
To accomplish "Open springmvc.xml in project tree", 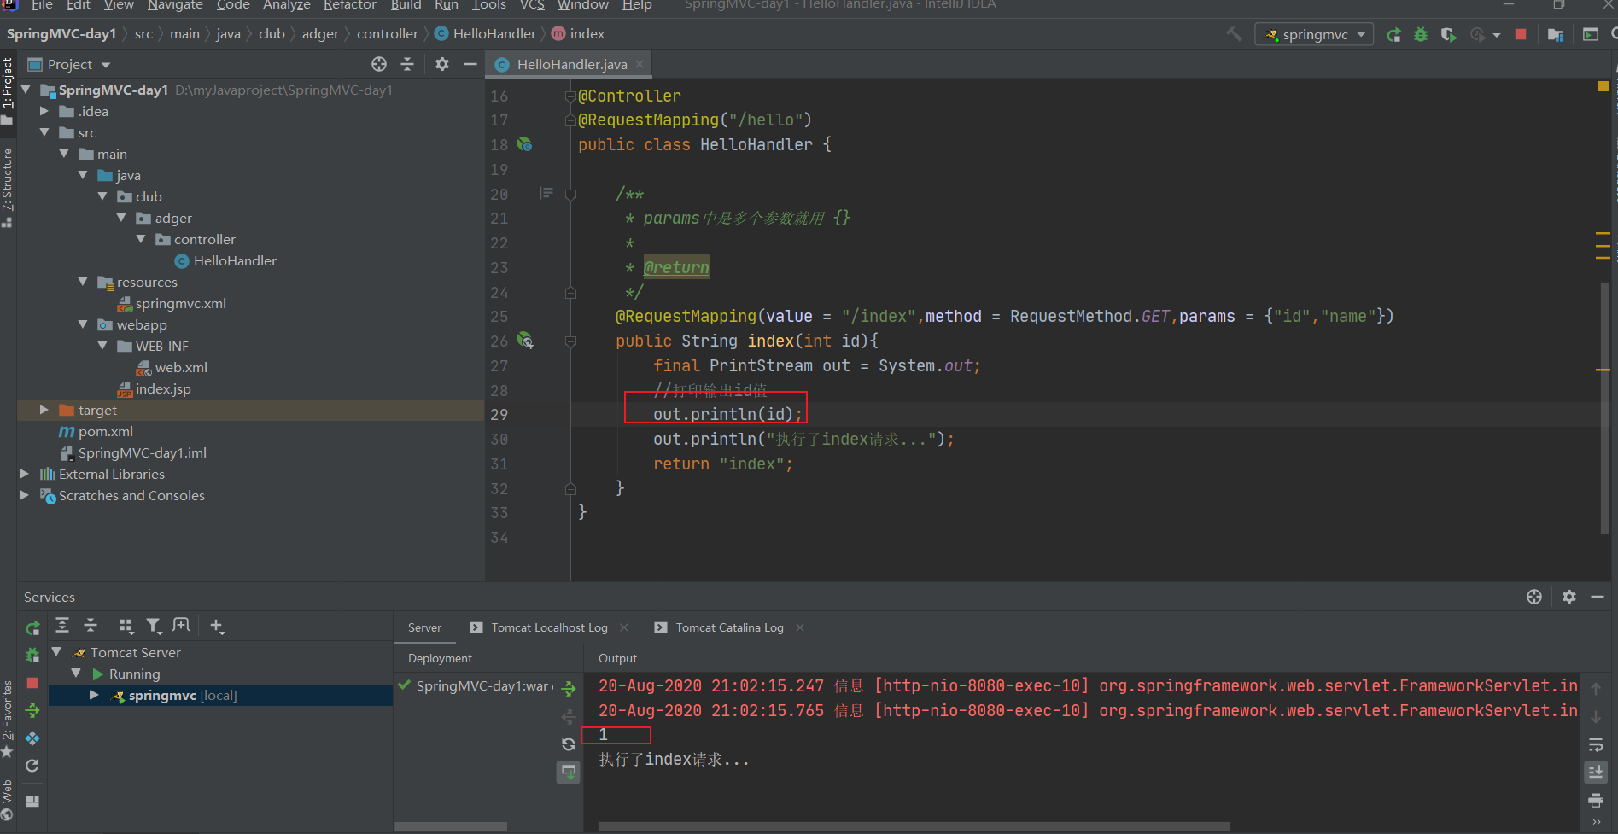I will pyautogui.click(x=180, y=303).
